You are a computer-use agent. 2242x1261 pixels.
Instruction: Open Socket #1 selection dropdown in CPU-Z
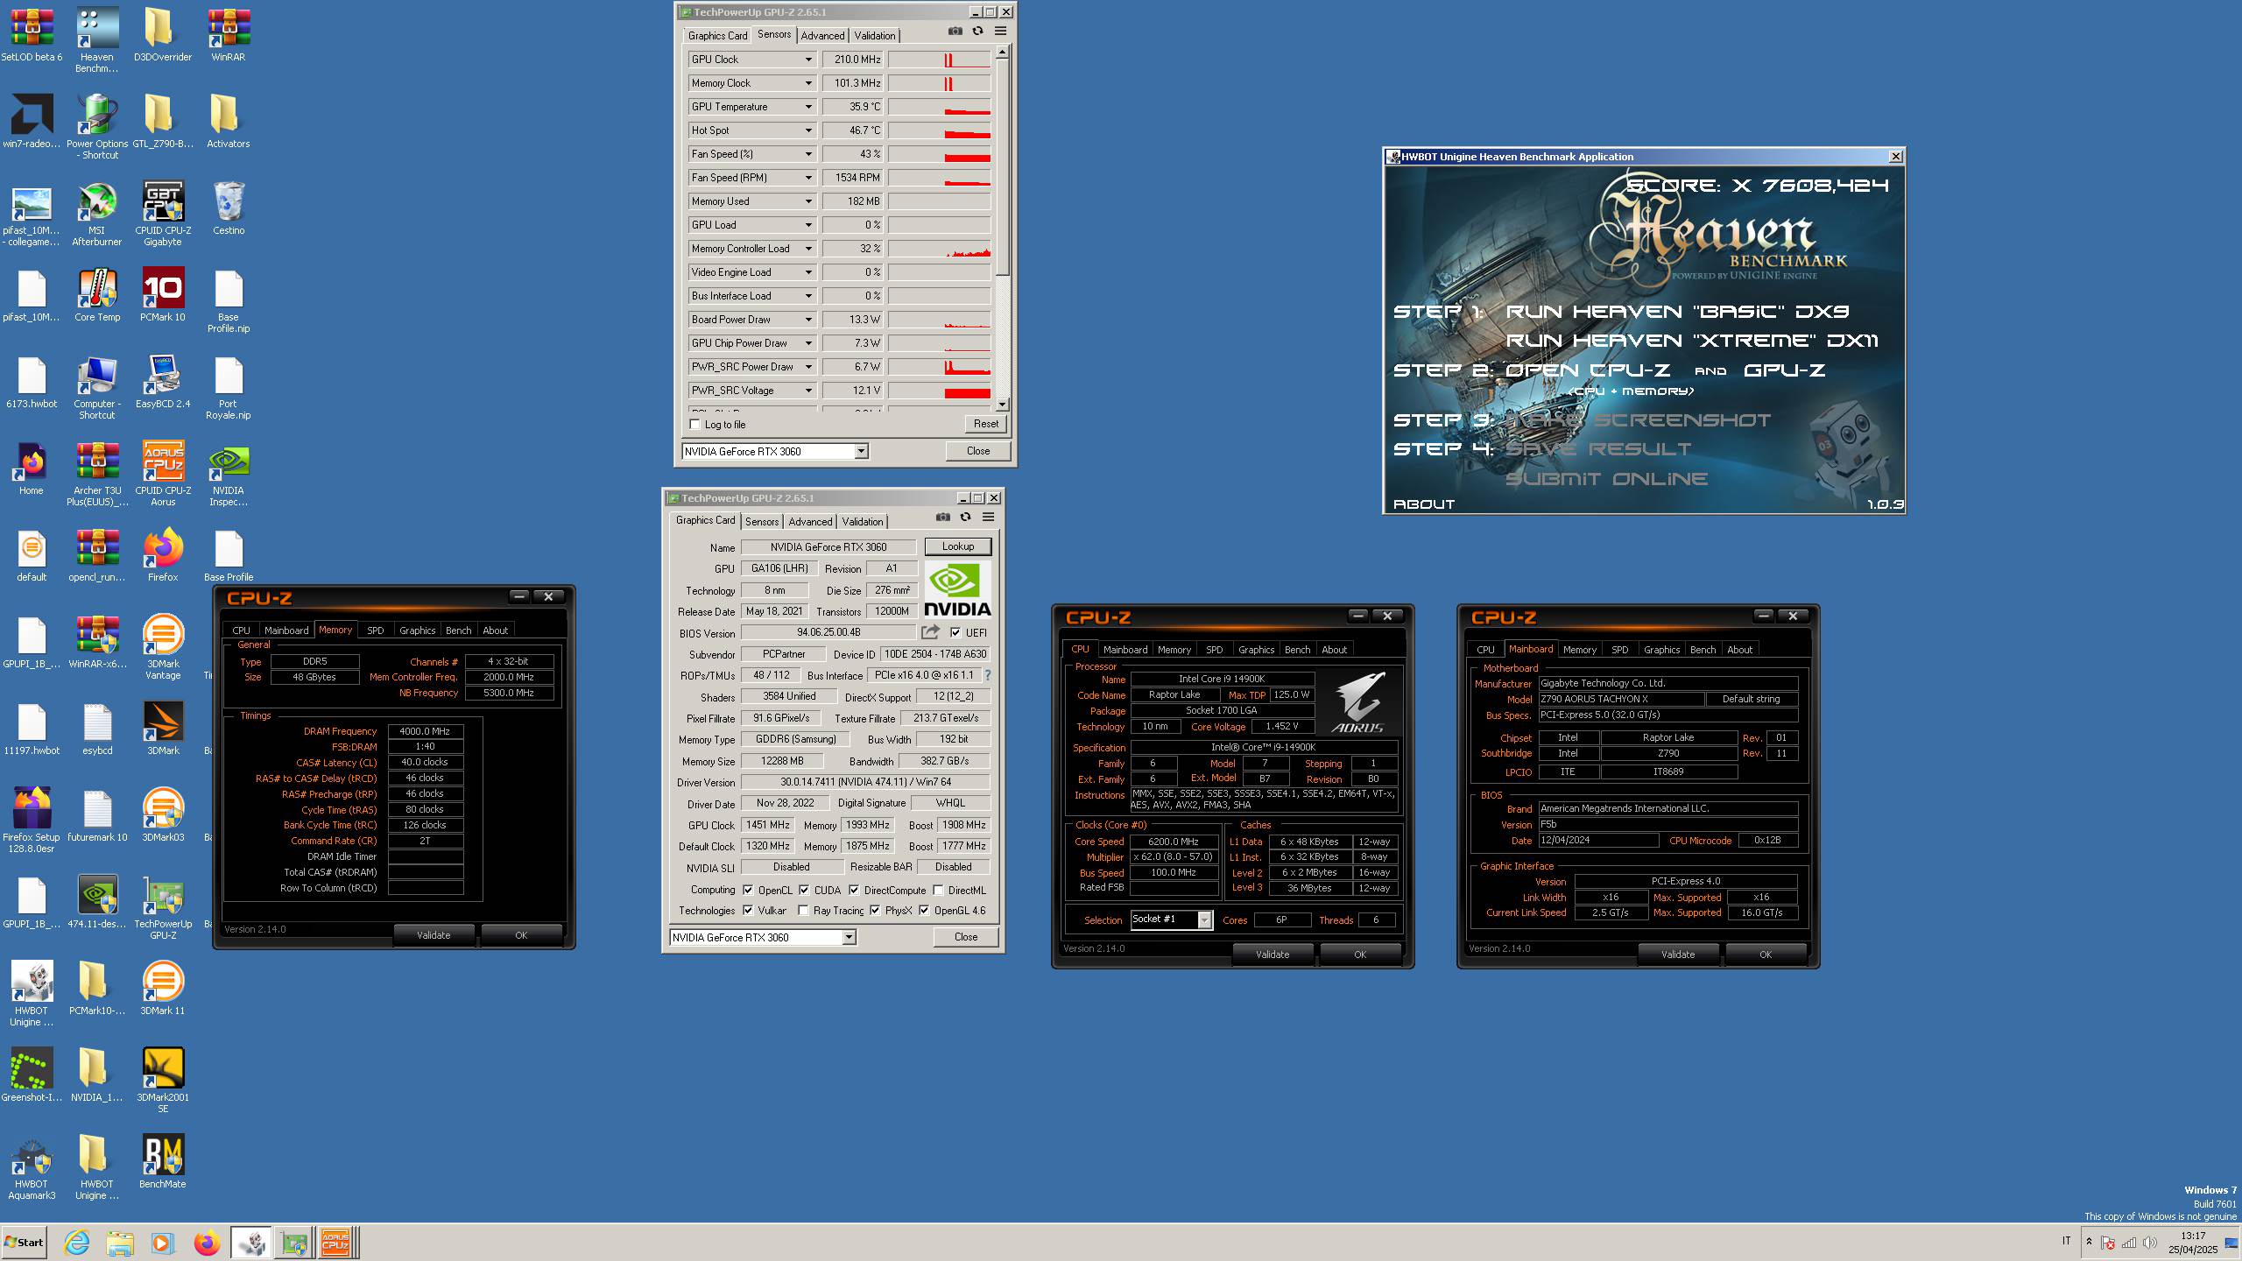(x=1204, y=919)
